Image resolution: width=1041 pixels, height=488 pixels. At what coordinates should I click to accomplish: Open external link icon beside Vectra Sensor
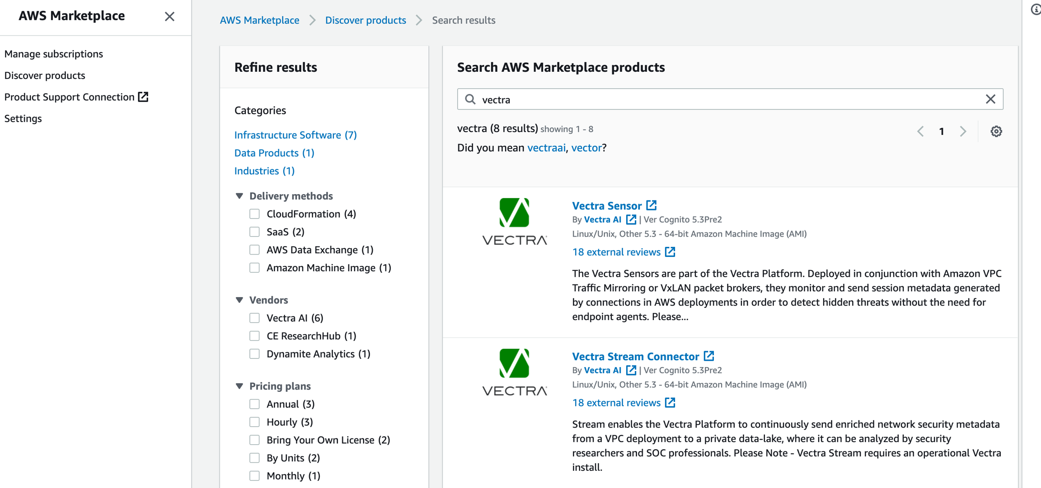click(x=651, y=205)
